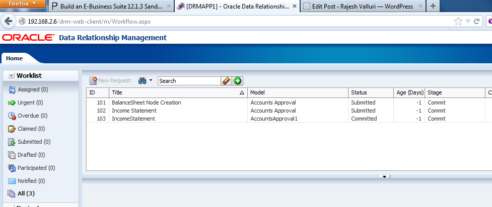Image resolution: width=492 pixels, height=207 pixels.
Task: Click inside the Search input field
Action: pos(189,81)
